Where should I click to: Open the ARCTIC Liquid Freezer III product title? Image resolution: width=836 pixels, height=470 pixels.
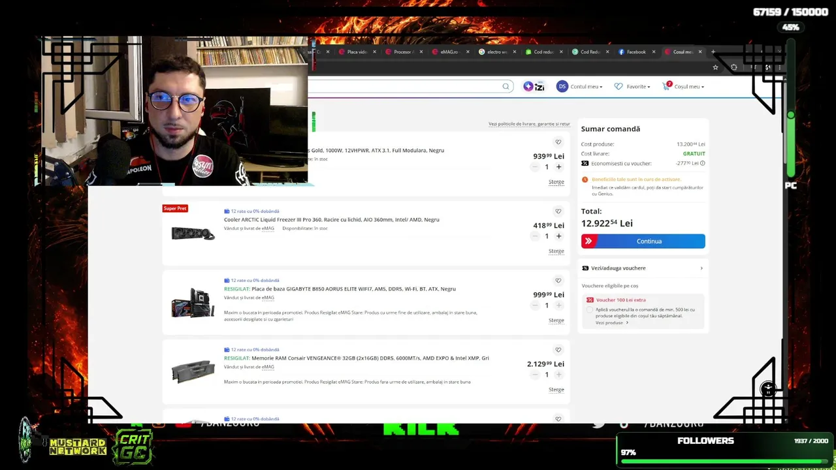click(332, 219)
